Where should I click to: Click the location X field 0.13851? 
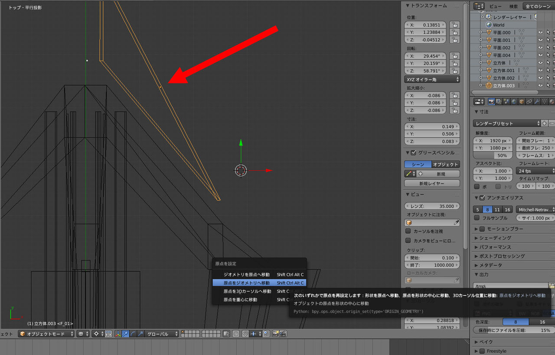pos(426,25)
